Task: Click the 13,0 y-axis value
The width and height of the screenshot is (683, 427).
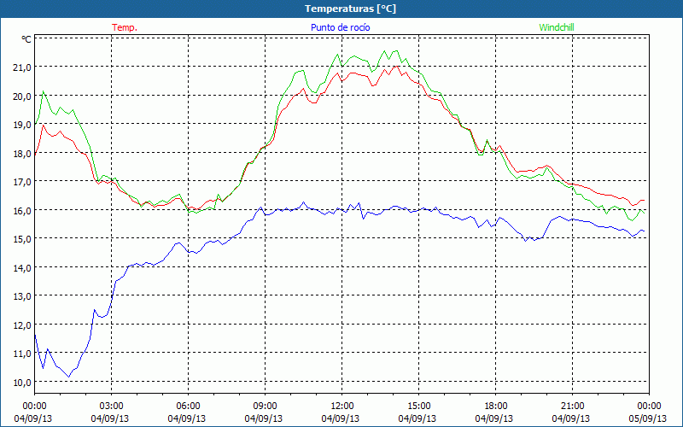Action: click(x=23, y=296)
